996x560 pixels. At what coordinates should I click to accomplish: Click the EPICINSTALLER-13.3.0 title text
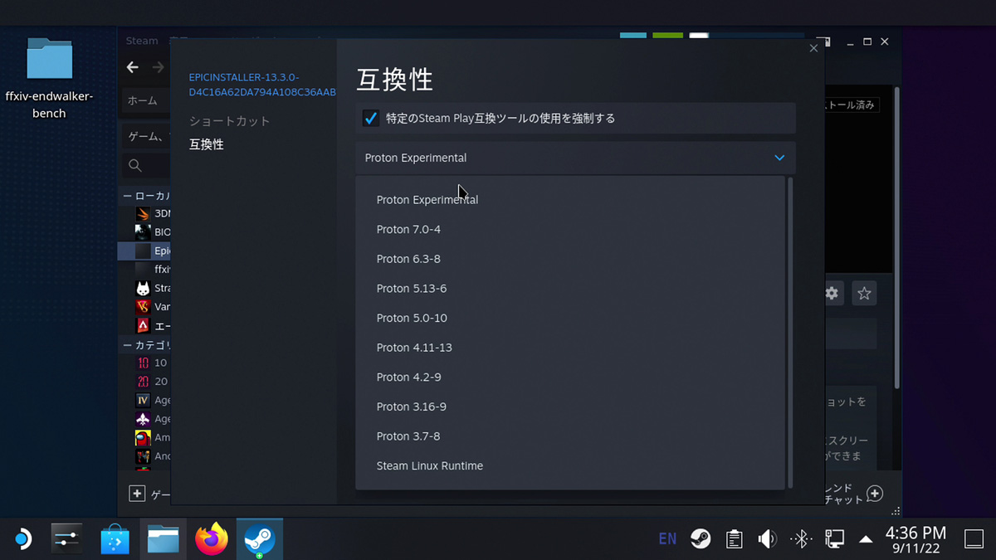[262, 84]
